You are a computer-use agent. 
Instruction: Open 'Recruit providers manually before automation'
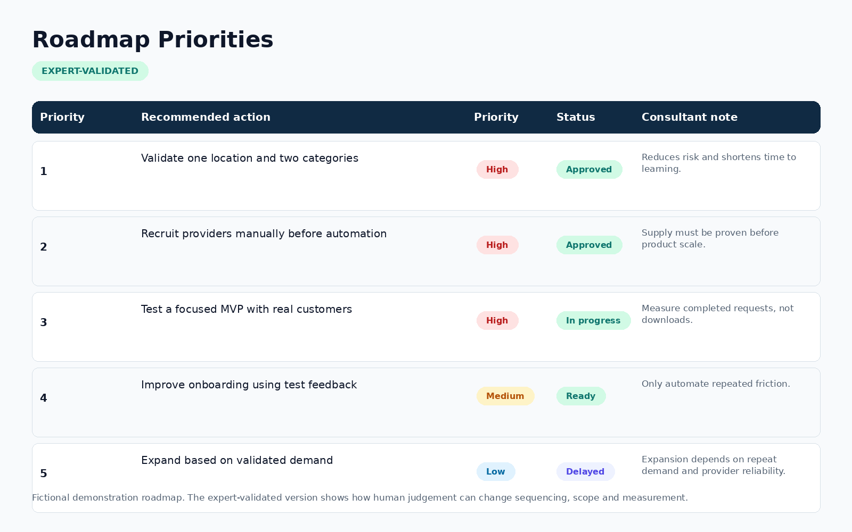point(264,234)
